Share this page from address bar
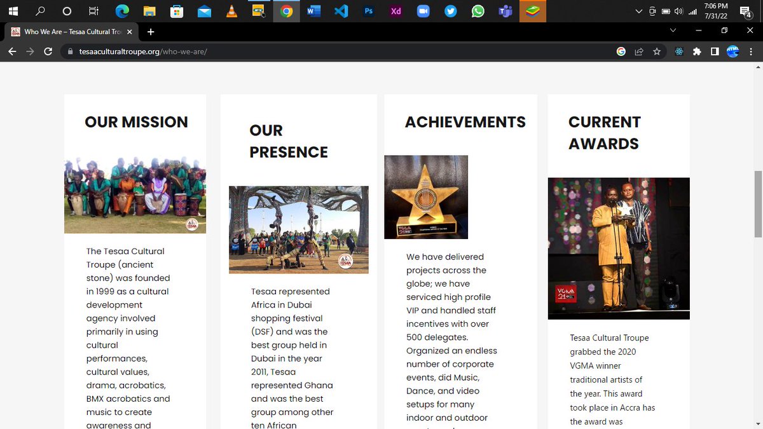This screenshot has height=429, width=763. (x=639, y=51)
